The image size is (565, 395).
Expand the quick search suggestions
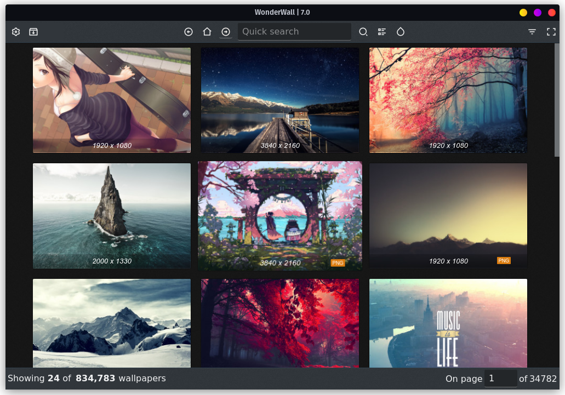pos(294,31)
